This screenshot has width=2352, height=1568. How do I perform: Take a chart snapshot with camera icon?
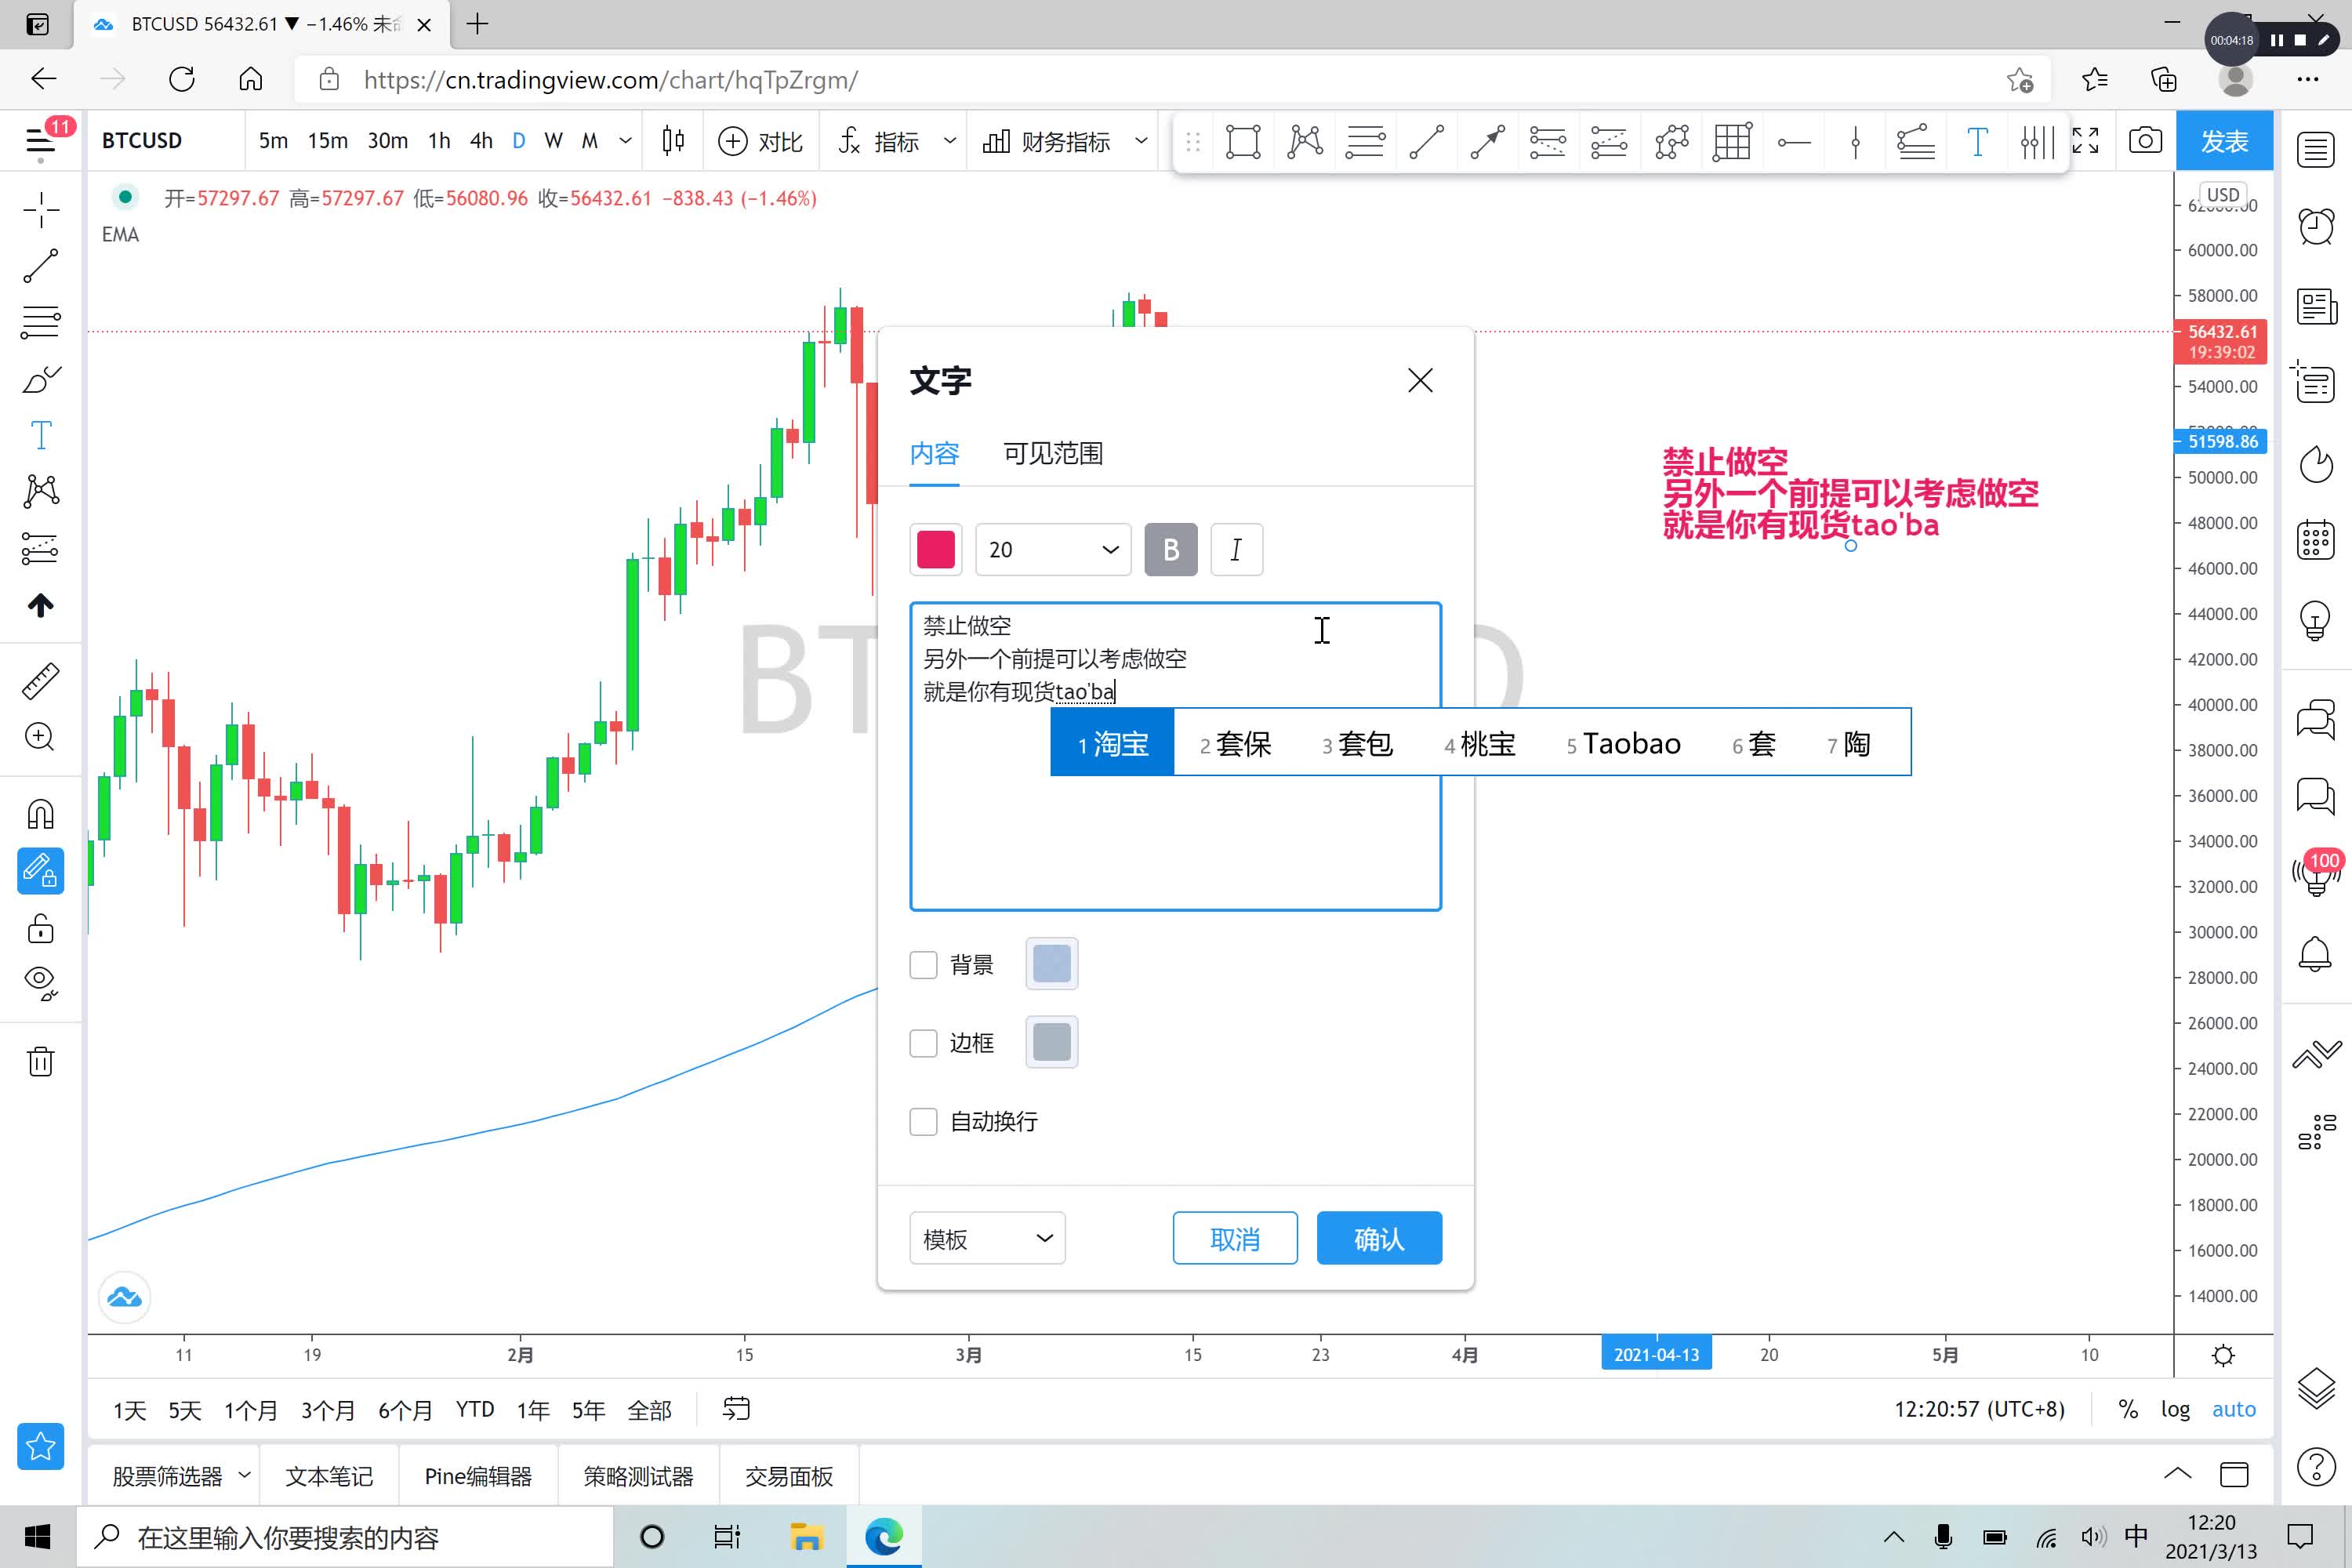click(2144, 141)
